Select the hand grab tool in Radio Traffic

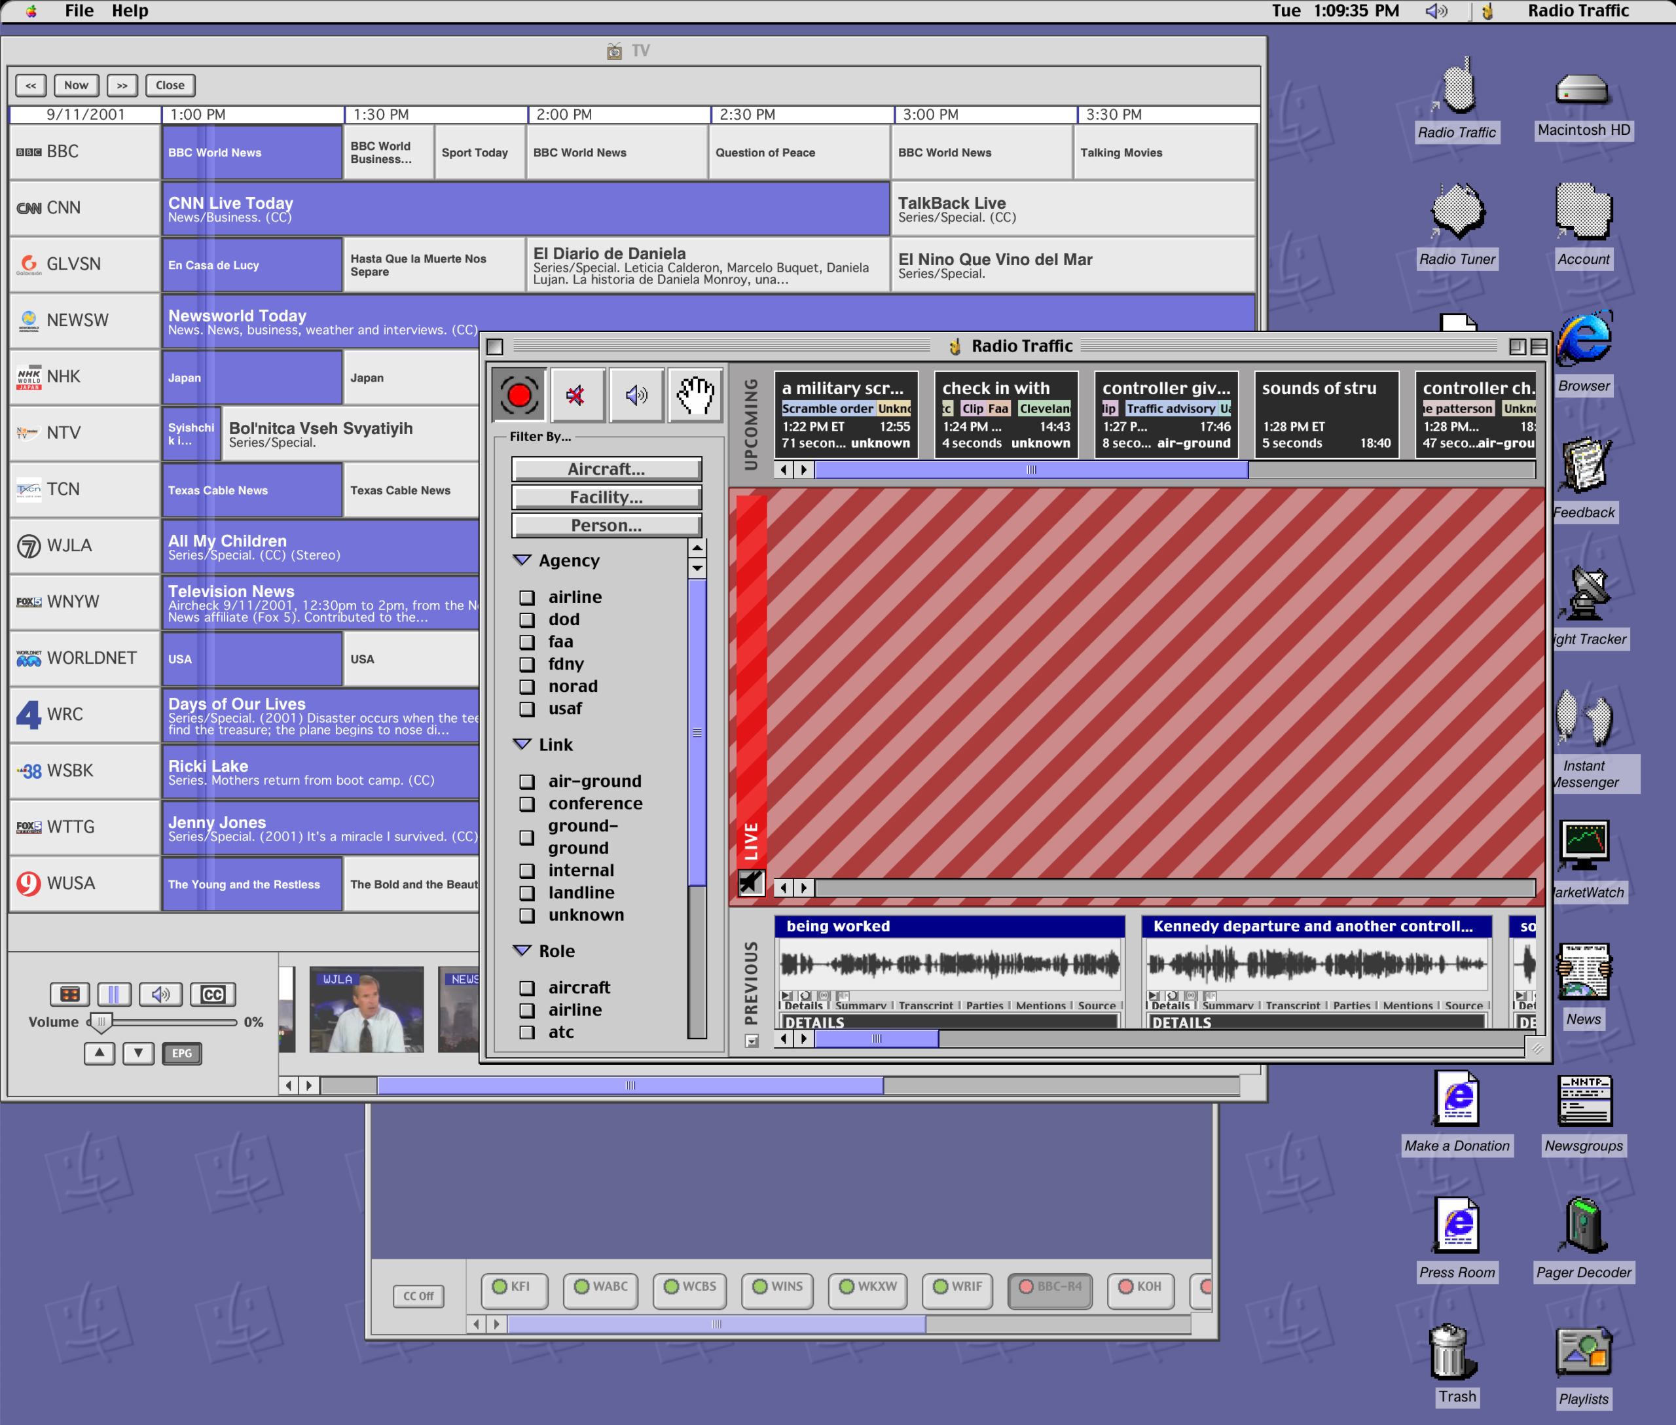[x=695, y=395]
